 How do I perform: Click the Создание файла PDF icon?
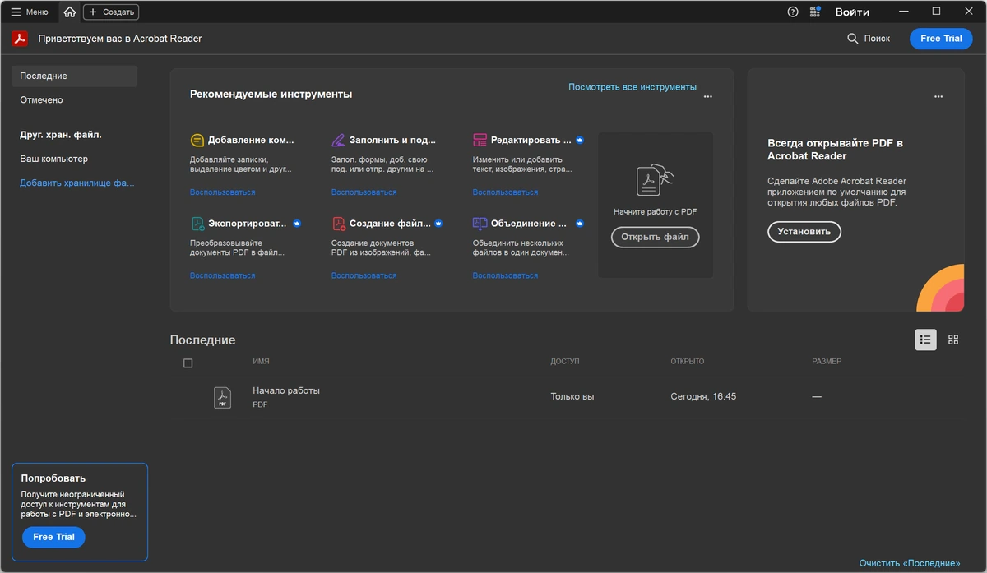[339, 224]
